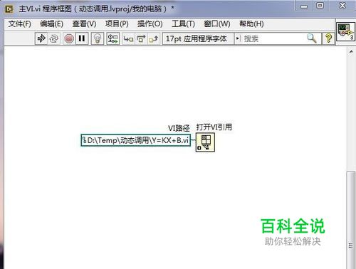Click the VI路径 label
Screen dimensions: 356x269
pyautogui.click(x=179, y=128)
